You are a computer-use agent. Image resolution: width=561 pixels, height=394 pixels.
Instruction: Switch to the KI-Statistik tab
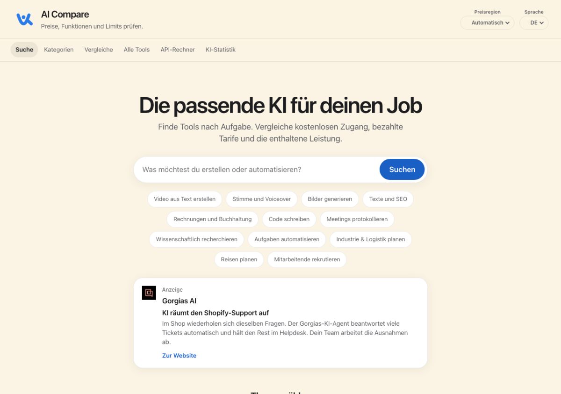[221, 50]
